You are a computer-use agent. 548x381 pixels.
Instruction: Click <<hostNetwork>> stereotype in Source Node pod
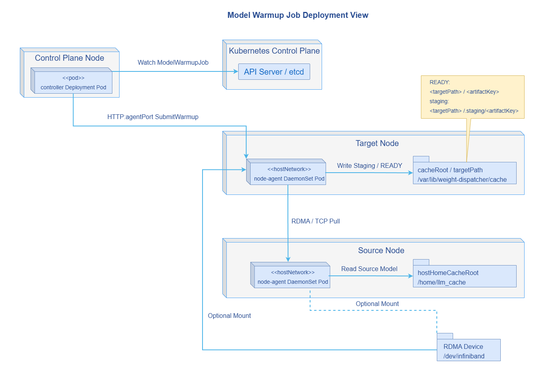[293, 272]
